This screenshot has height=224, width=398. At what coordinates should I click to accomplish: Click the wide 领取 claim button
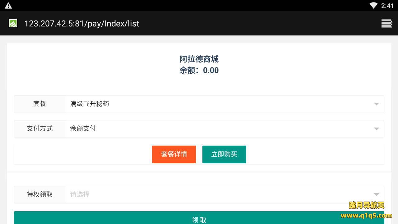pos(199,218)
